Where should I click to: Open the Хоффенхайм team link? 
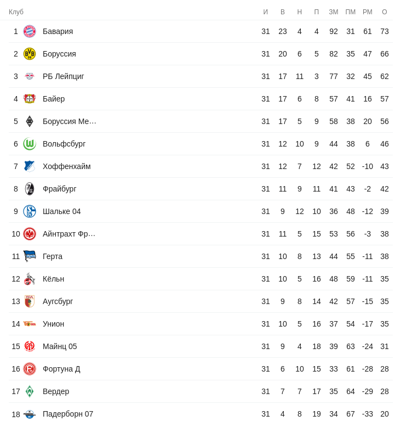[x=67, y=166]
